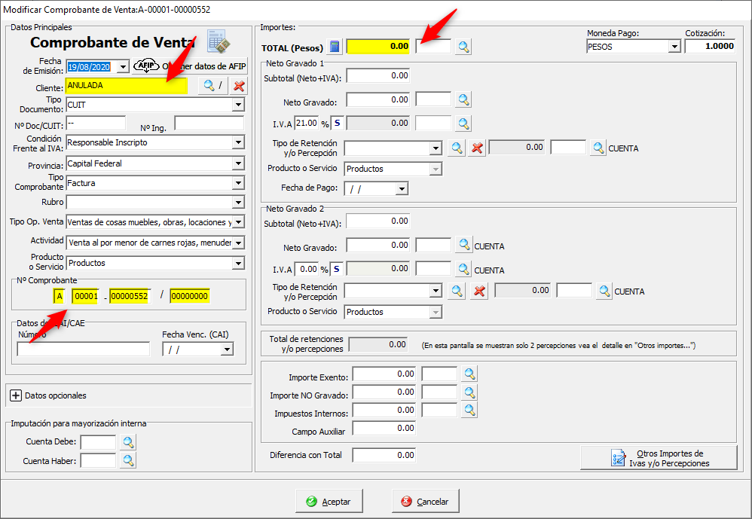The image size is (752, 519).
Task: Click the magnifier beside Cuenta Haber
Action: (x=128, y=460)
